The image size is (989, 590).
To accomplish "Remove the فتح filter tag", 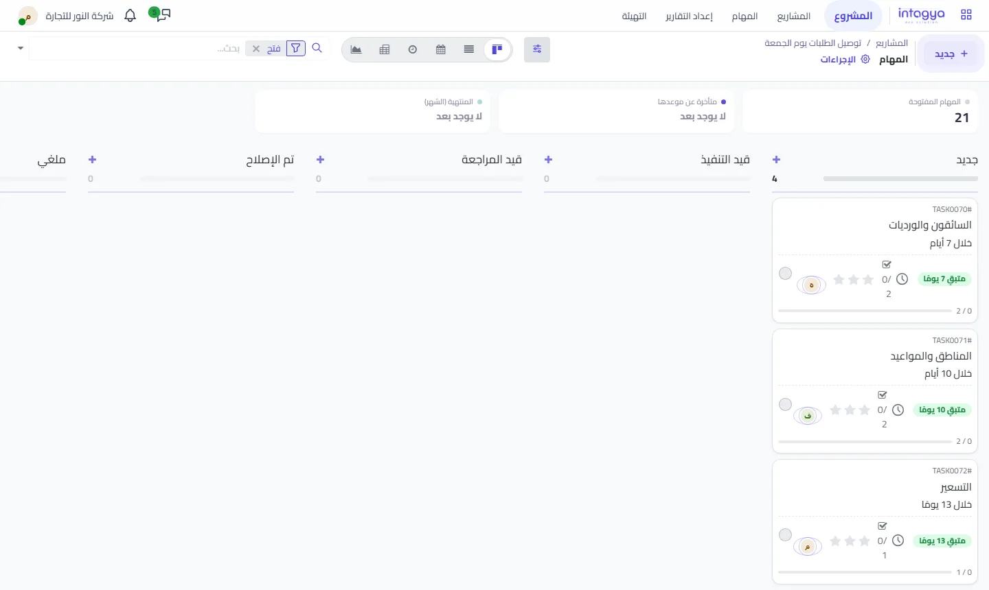I will (x=256, y=49).
